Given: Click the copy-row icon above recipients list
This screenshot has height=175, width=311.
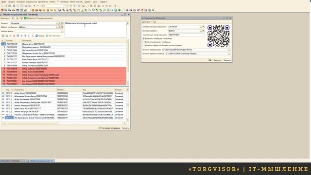Looking at the screenshot, I should (x=7, y=35).
